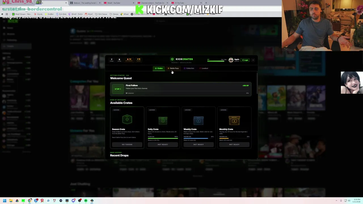Image resolution: width=363 pixels, height=204 pixels.
Task: Switch to the Channel content YouTube Studio tab
Action: (153, 3)
